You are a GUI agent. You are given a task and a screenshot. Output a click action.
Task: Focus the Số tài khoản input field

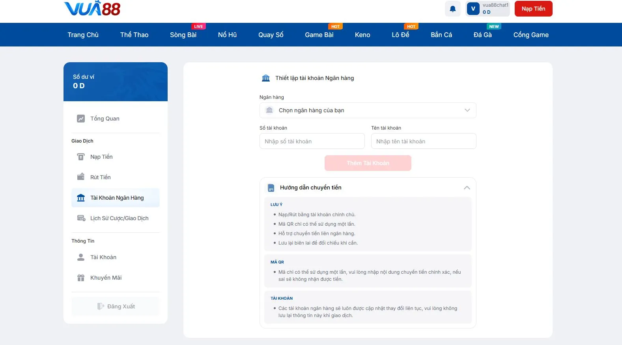[x=312, y=141]
